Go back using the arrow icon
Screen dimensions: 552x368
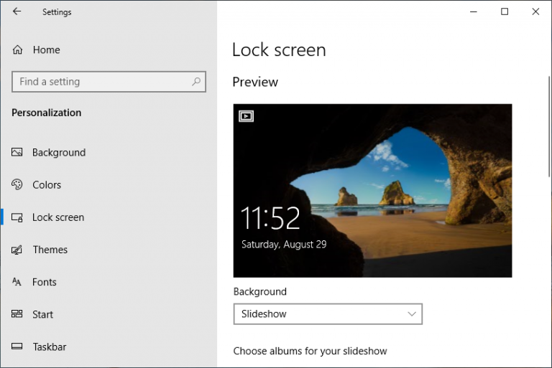[17, 11]
